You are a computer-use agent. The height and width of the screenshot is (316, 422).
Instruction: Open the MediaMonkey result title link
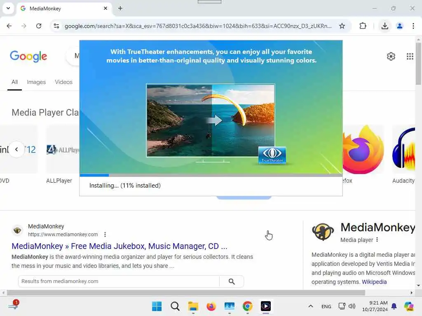coord(120,246)
